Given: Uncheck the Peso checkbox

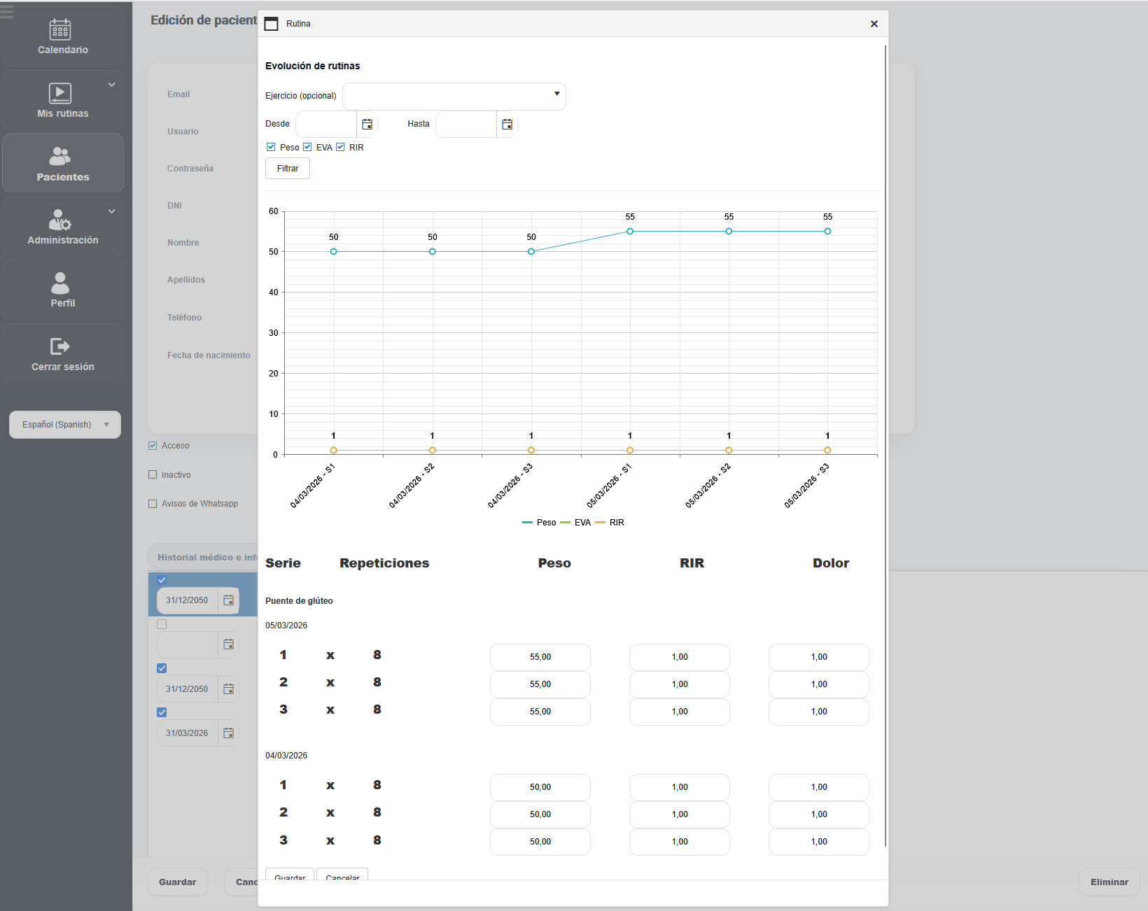Looking at the screenshot, I should (x=271, y=147).
